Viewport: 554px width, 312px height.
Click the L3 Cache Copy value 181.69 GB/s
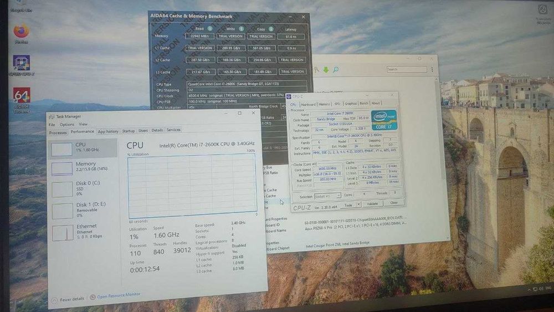point(262,71)
